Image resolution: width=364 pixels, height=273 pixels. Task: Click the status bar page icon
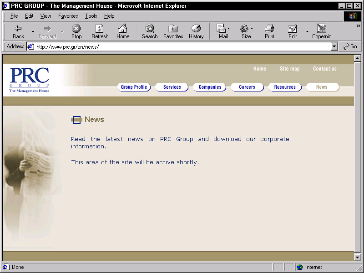[x=6, y=267]
